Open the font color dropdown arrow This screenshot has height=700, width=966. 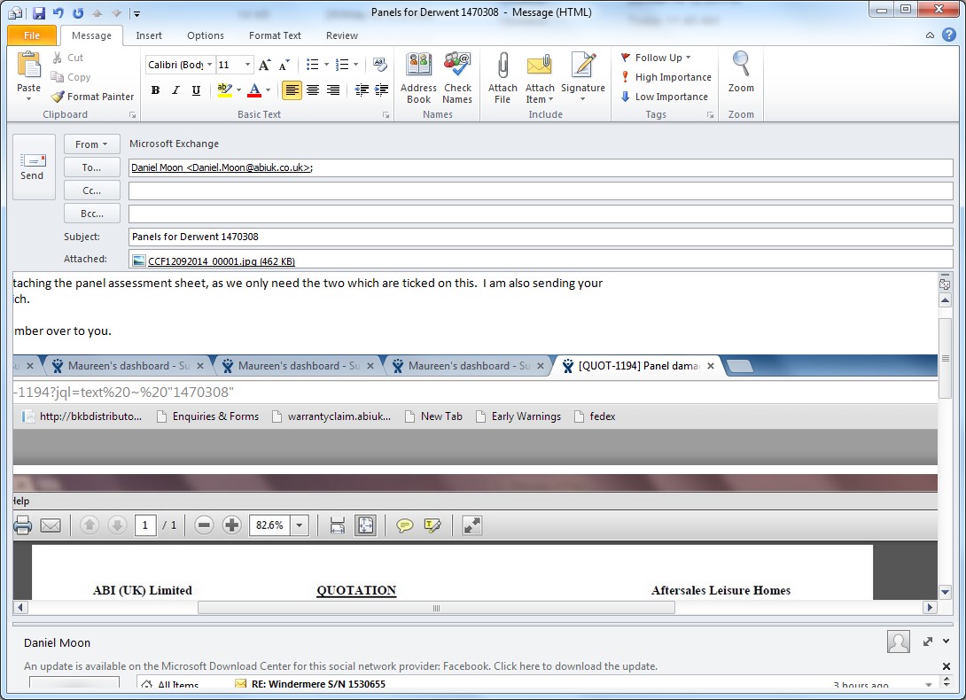tap(268, 90)
